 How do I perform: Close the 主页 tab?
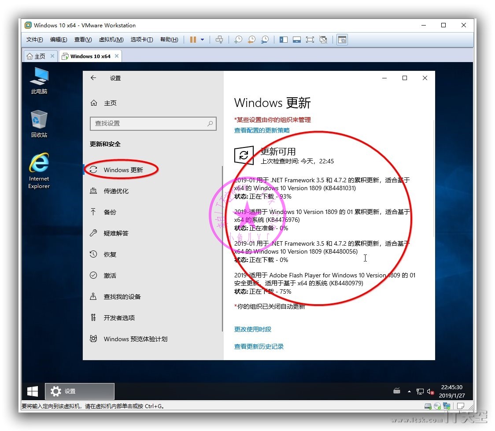pos(52,56)
